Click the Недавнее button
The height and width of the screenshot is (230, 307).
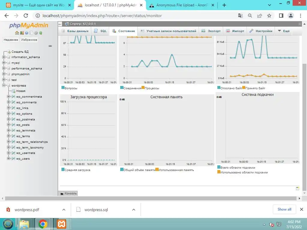coord(11,40)
